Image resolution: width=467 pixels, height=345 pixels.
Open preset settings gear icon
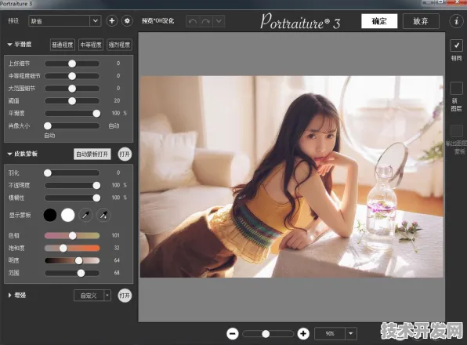[127, 21]
